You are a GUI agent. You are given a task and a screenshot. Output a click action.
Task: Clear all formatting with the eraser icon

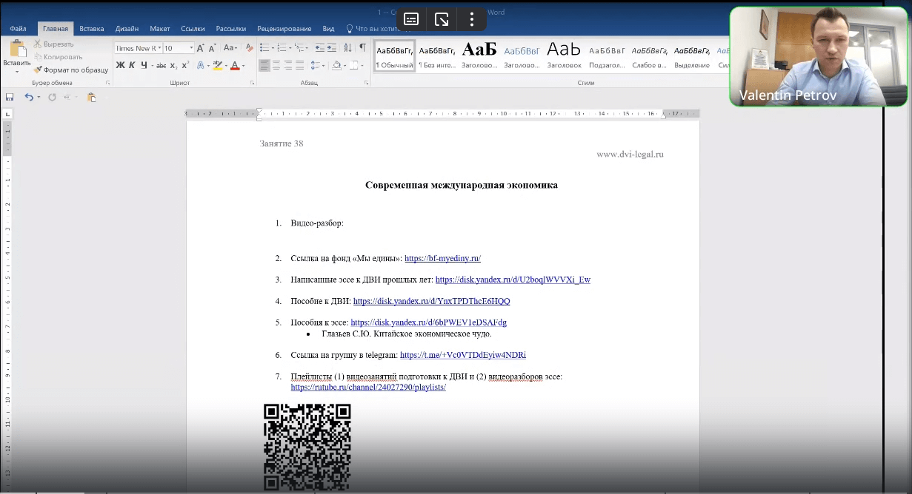[250, 48]
